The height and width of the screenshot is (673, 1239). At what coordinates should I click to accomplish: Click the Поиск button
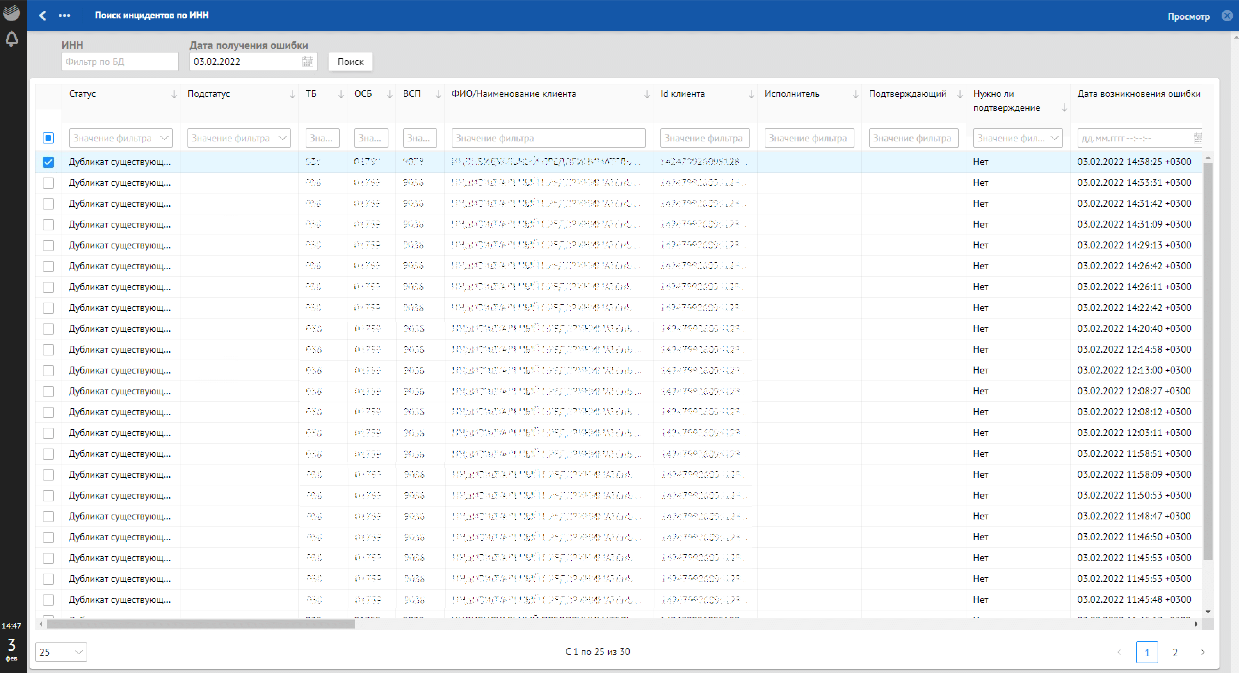pos(350,61)
